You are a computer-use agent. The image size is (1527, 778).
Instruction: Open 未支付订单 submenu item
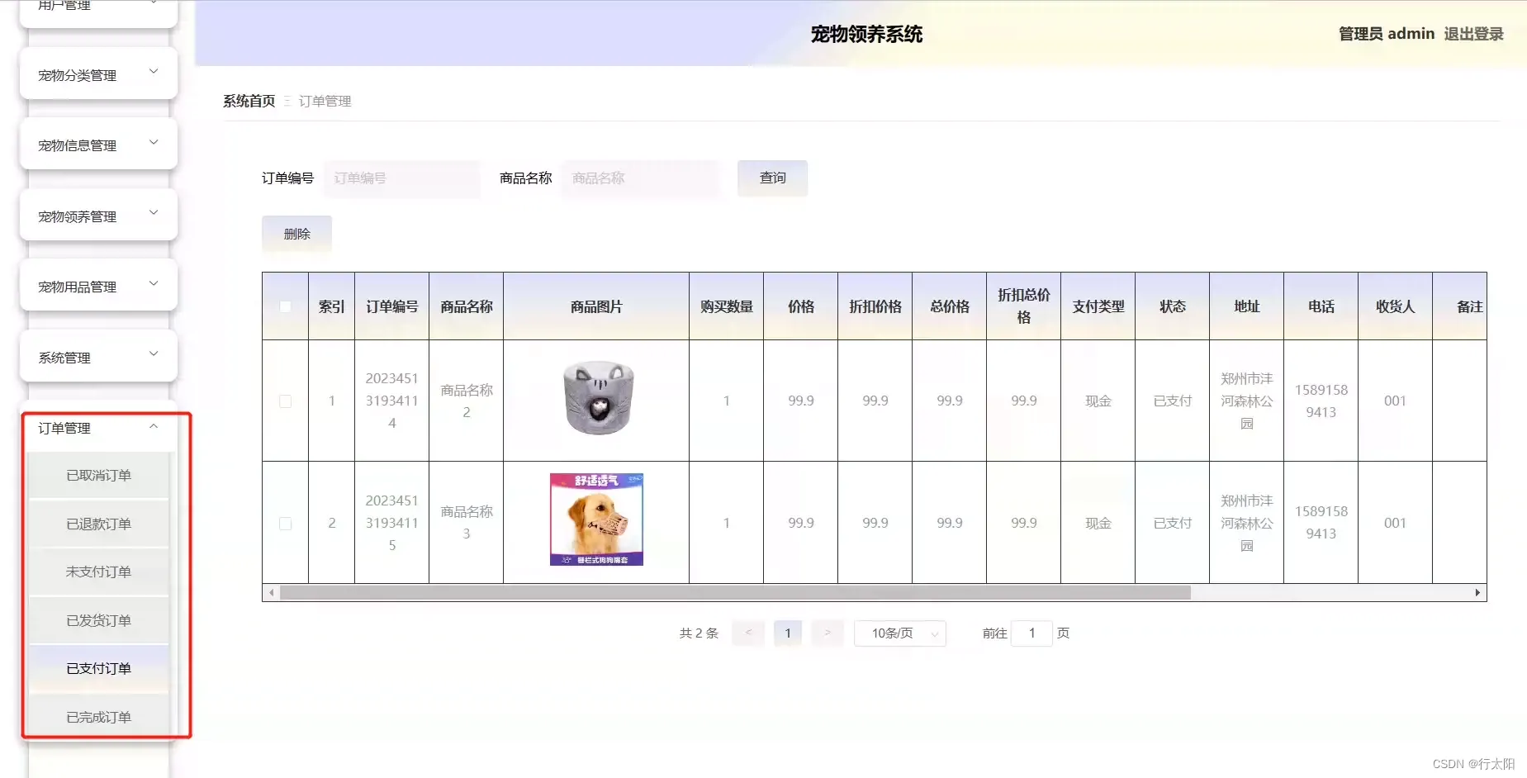click(x=98, y=572)
